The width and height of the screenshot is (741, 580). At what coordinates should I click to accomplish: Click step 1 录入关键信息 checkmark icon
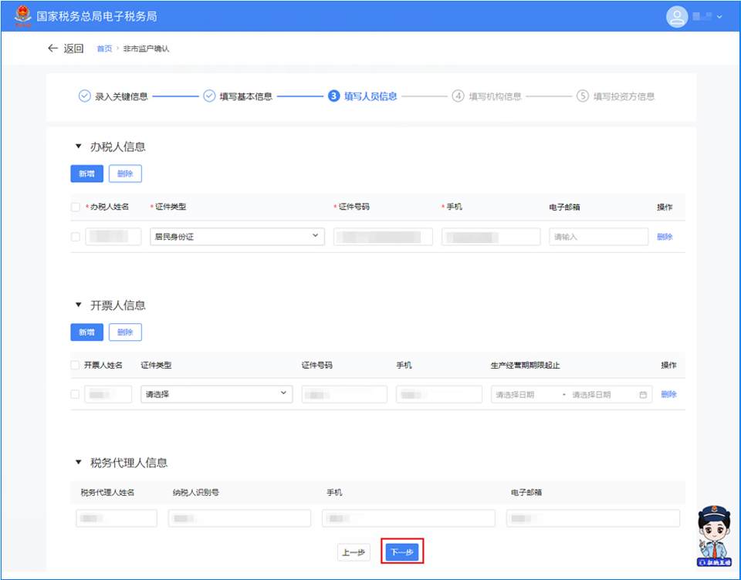(x=85, y=96)
